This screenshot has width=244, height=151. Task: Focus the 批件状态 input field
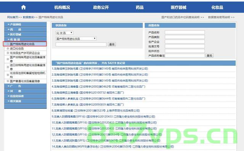[185, 51]
